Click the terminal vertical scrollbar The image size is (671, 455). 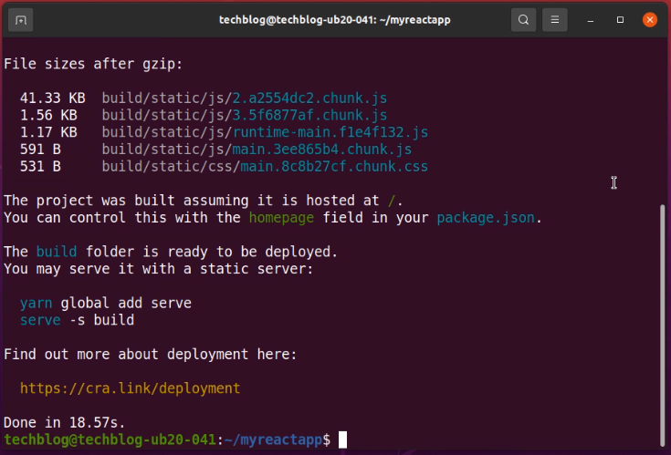pos(664,319)
